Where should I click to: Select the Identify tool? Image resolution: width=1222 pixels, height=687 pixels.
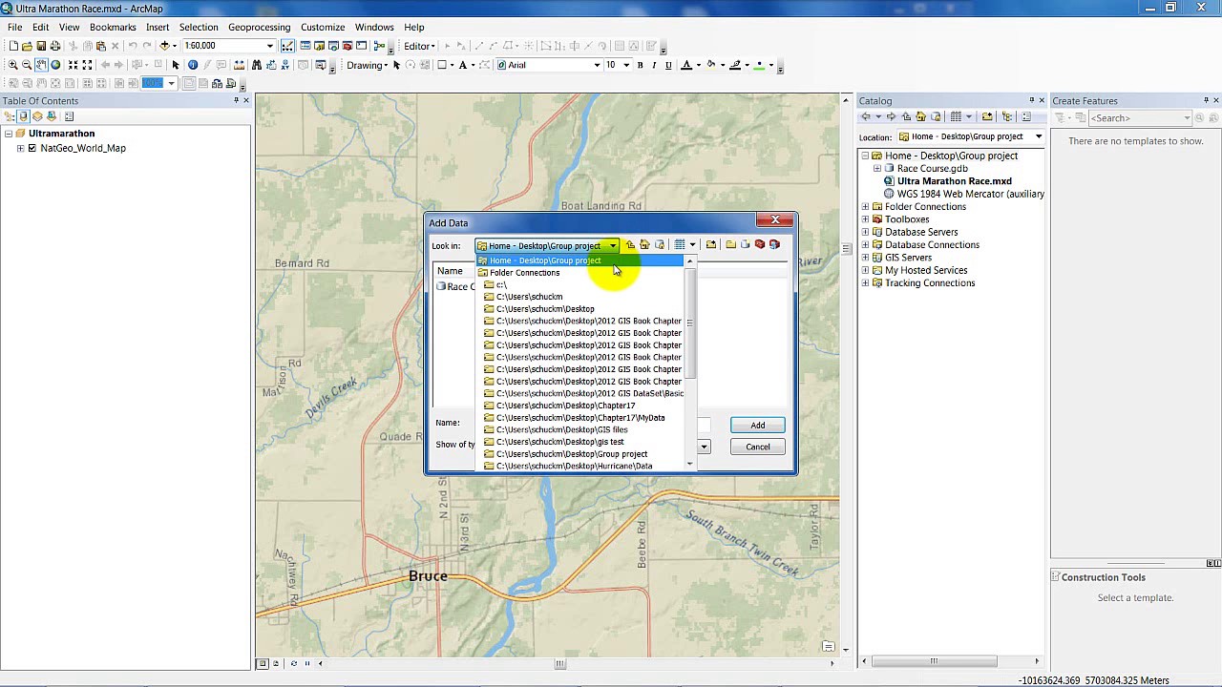193,65
